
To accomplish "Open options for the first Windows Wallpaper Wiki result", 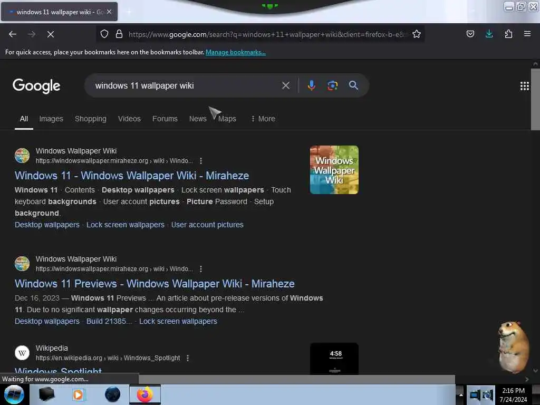I will [201, 161].
